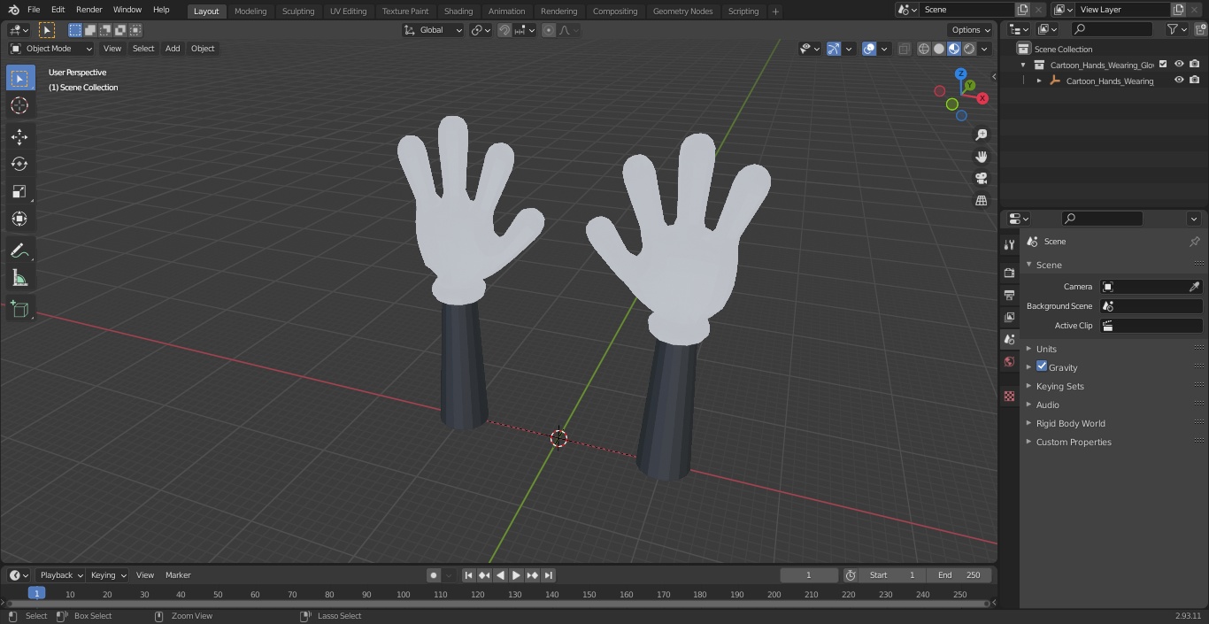Open the Texture properties tab
Viewport: 1209px width, 624px height.
point(1009,397)
